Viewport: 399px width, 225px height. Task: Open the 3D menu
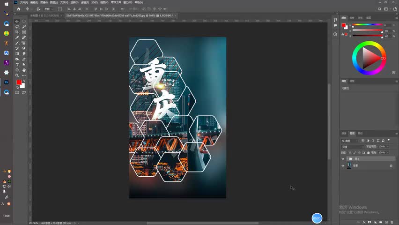[x=95, y=2]
